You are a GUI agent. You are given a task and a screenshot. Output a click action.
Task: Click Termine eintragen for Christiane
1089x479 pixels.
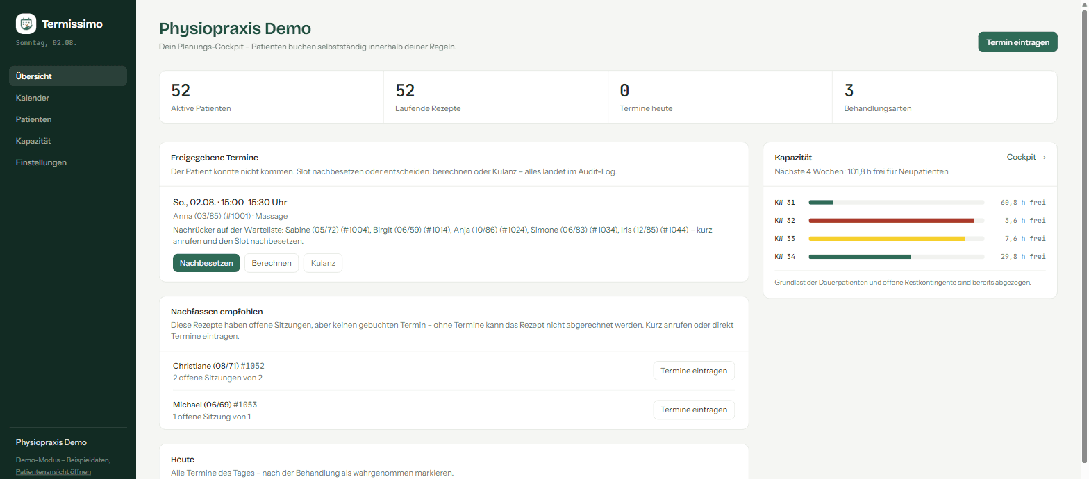click(x=694, y=371)
